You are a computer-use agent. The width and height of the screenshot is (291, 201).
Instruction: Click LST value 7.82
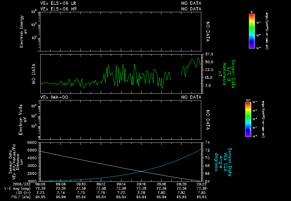[x=182, y=193]
